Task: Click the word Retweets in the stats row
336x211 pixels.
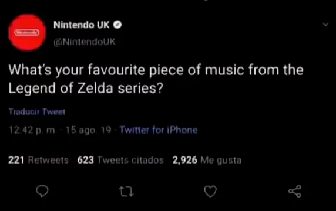Action: 48,160
